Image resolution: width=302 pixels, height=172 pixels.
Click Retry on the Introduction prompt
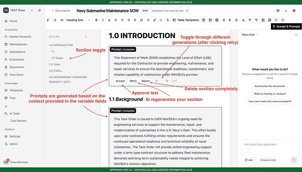133,81
